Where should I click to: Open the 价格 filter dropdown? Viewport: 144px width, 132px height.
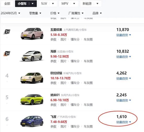point(55,13)
